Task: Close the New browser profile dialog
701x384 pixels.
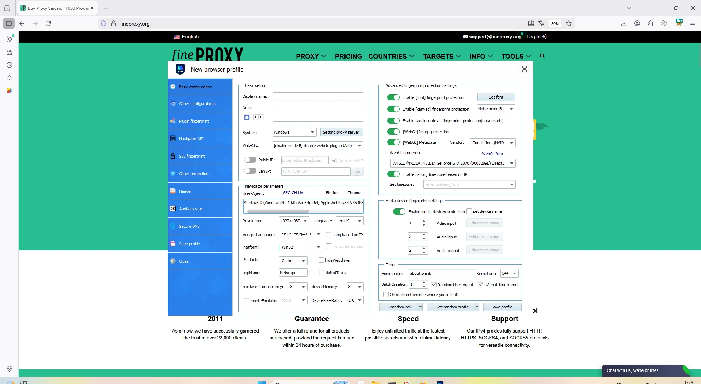Action: pyautogui.click(x=525, y=69)
